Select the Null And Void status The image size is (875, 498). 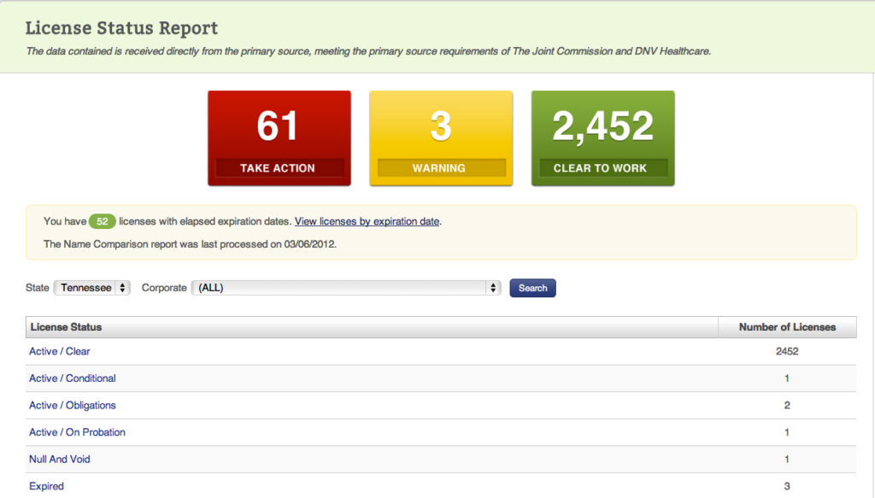click(x=59, y=459)
